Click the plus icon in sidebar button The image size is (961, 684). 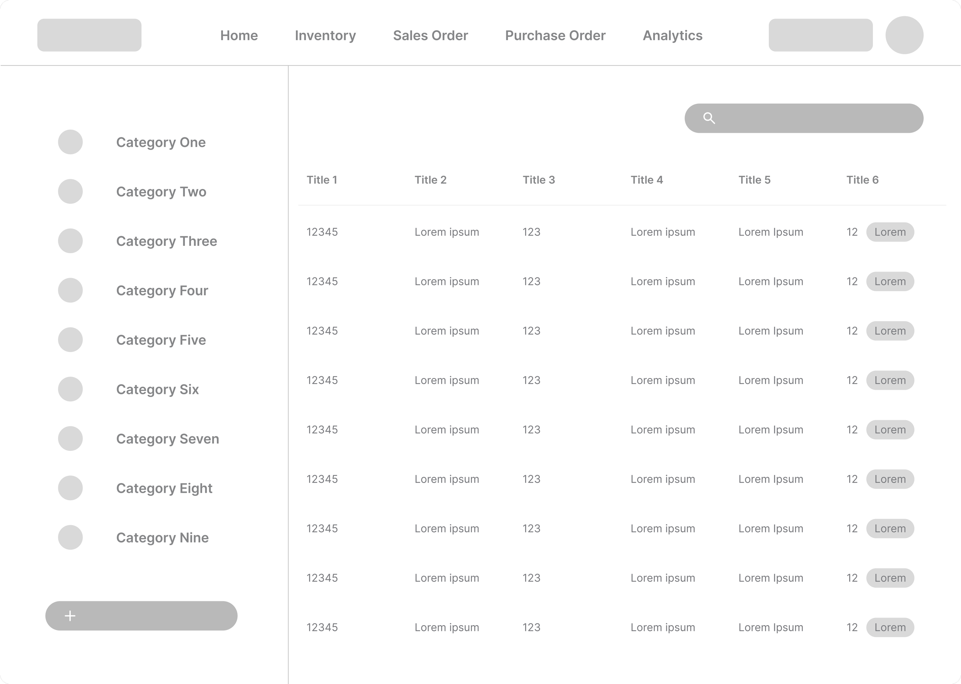[x=70, y=616]
